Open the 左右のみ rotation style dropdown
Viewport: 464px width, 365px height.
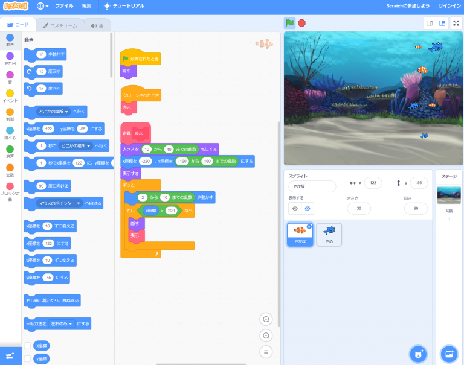(x=62, y=323)
